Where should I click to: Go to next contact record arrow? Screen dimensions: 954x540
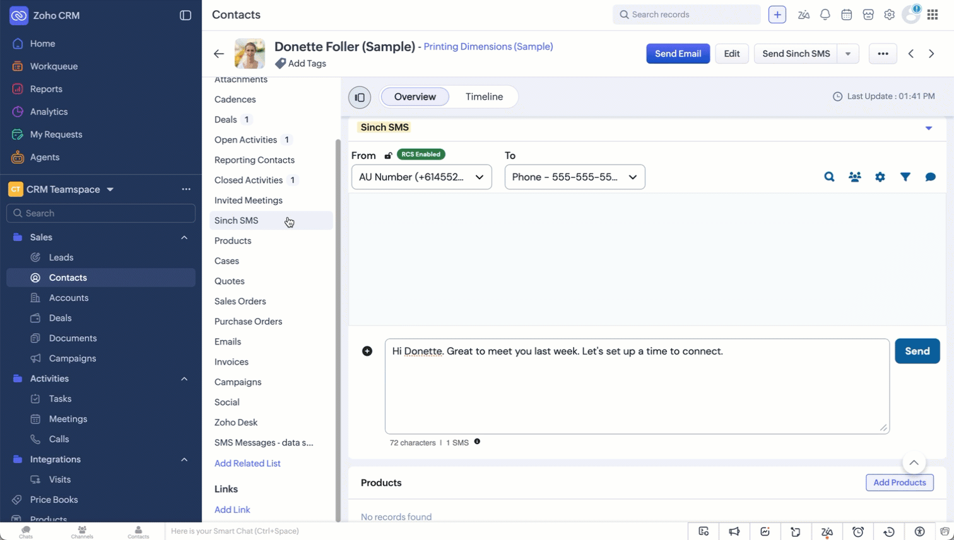(931, 54)
